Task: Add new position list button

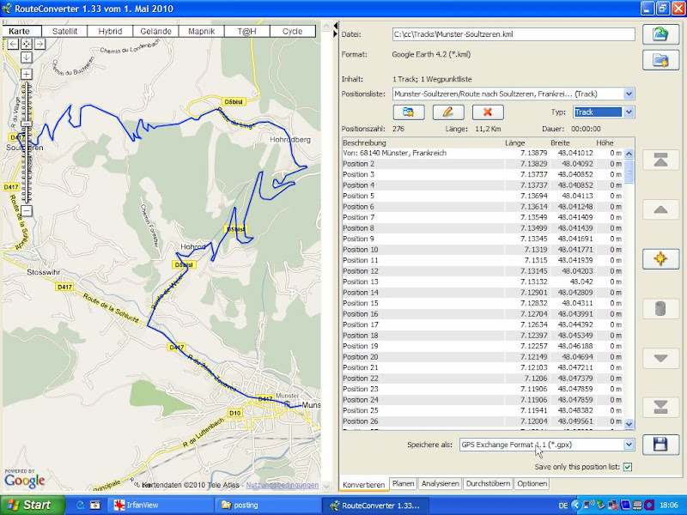Action: click(x=409, y=112)
